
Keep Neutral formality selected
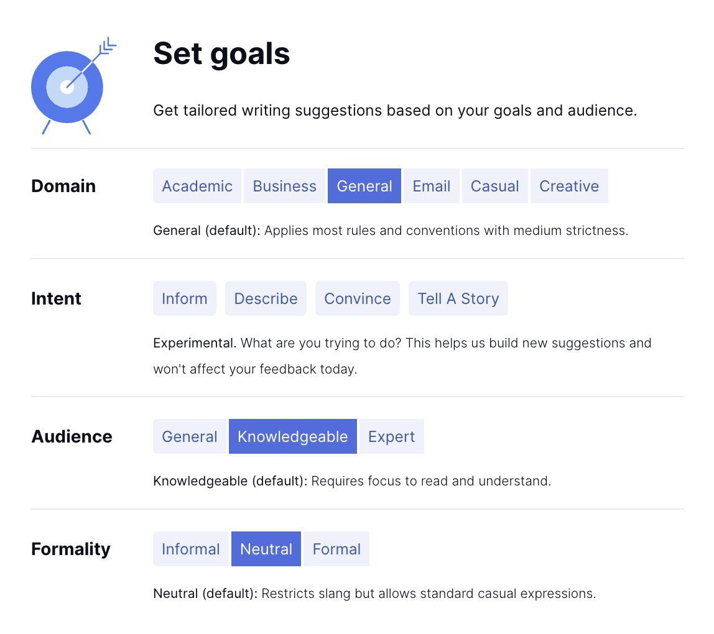(x=266, y=549)
